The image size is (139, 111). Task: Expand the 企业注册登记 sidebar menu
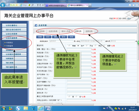point(14,25)
